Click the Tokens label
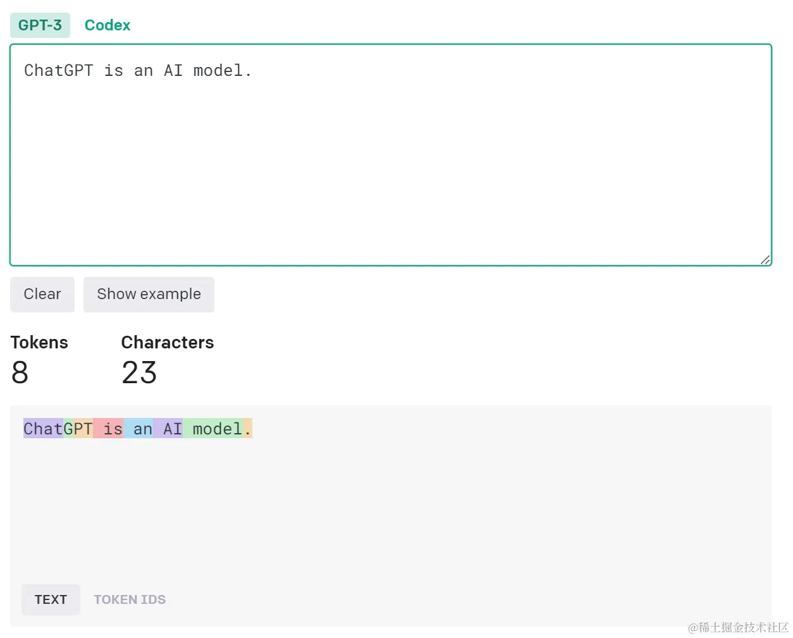793x638 pixels. click(39, 342)
